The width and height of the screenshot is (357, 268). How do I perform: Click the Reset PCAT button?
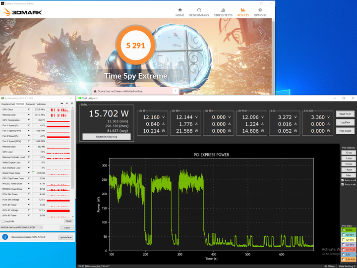(x=345, y=114)
